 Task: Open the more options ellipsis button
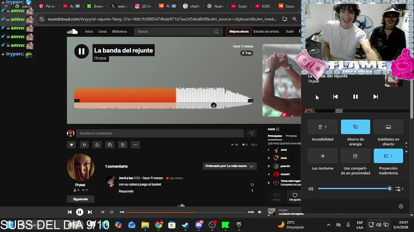point(136,145)
